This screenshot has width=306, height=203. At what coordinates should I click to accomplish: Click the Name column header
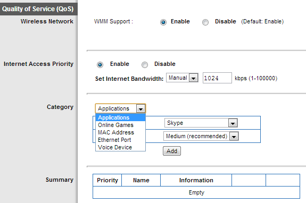coord(141,180)
